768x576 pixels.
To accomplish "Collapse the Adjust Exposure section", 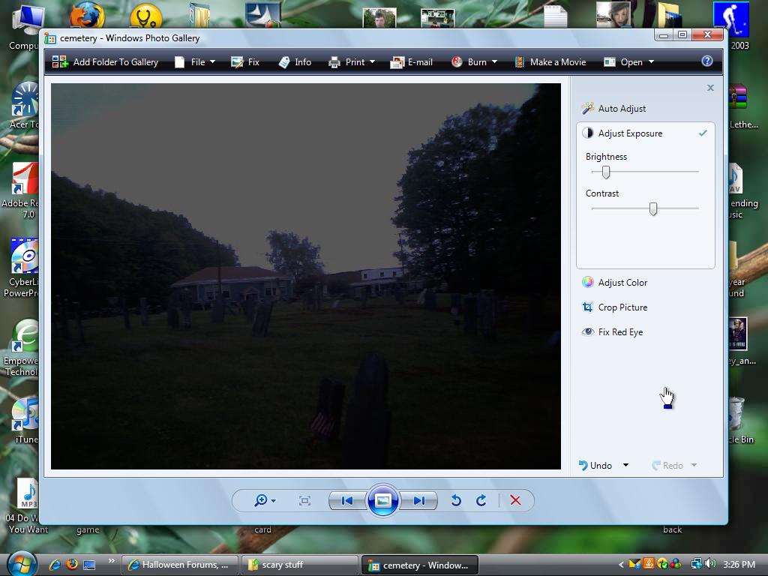I will point(630,133).
